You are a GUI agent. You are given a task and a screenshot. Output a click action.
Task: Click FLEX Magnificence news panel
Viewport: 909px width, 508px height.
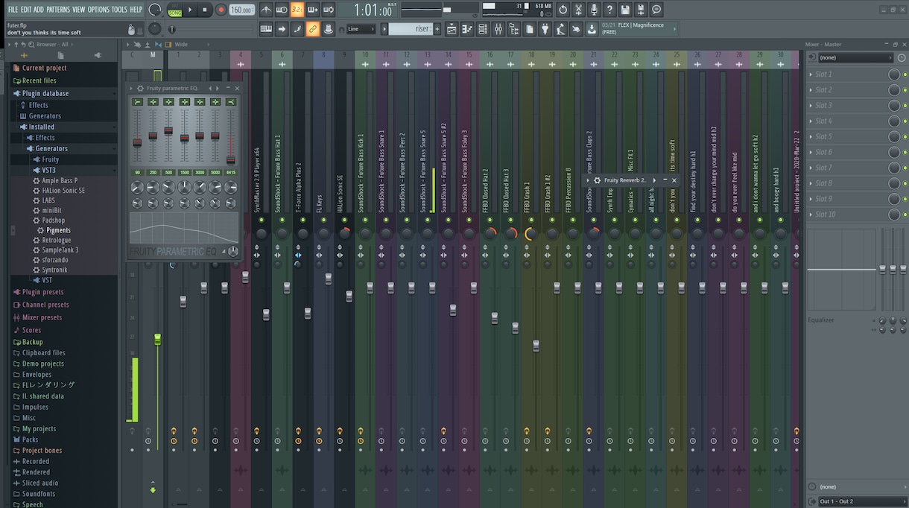pyautogui.click(x=639, y=29)
